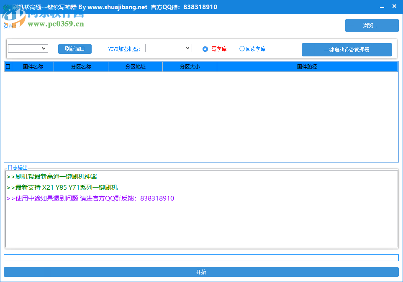Click the progress bar above the 开始 button

click(x=201, y=258)
